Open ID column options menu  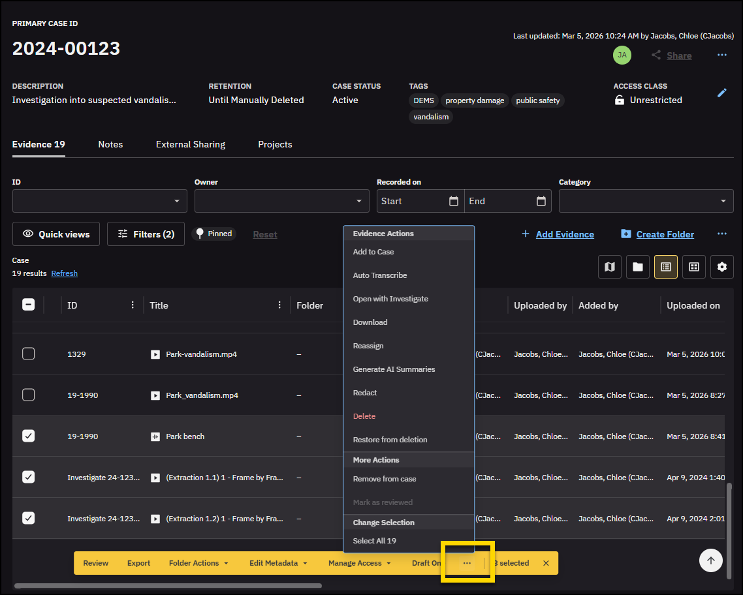click(x=133, y=305)
